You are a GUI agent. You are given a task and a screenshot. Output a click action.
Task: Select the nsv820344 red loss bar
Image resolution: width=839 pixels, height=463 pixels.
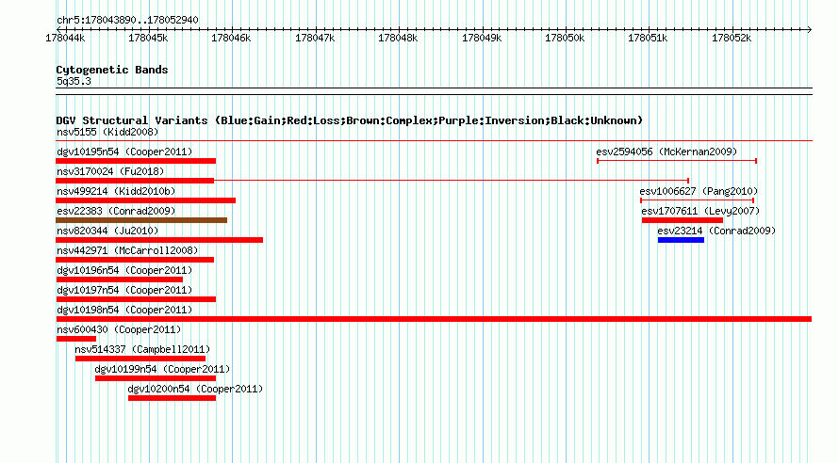(159, 240)
